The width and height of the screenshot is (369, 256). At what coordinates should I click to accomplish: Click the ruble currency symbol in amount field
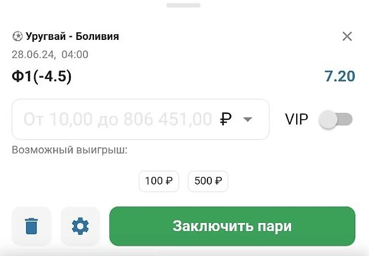(226, 119)
